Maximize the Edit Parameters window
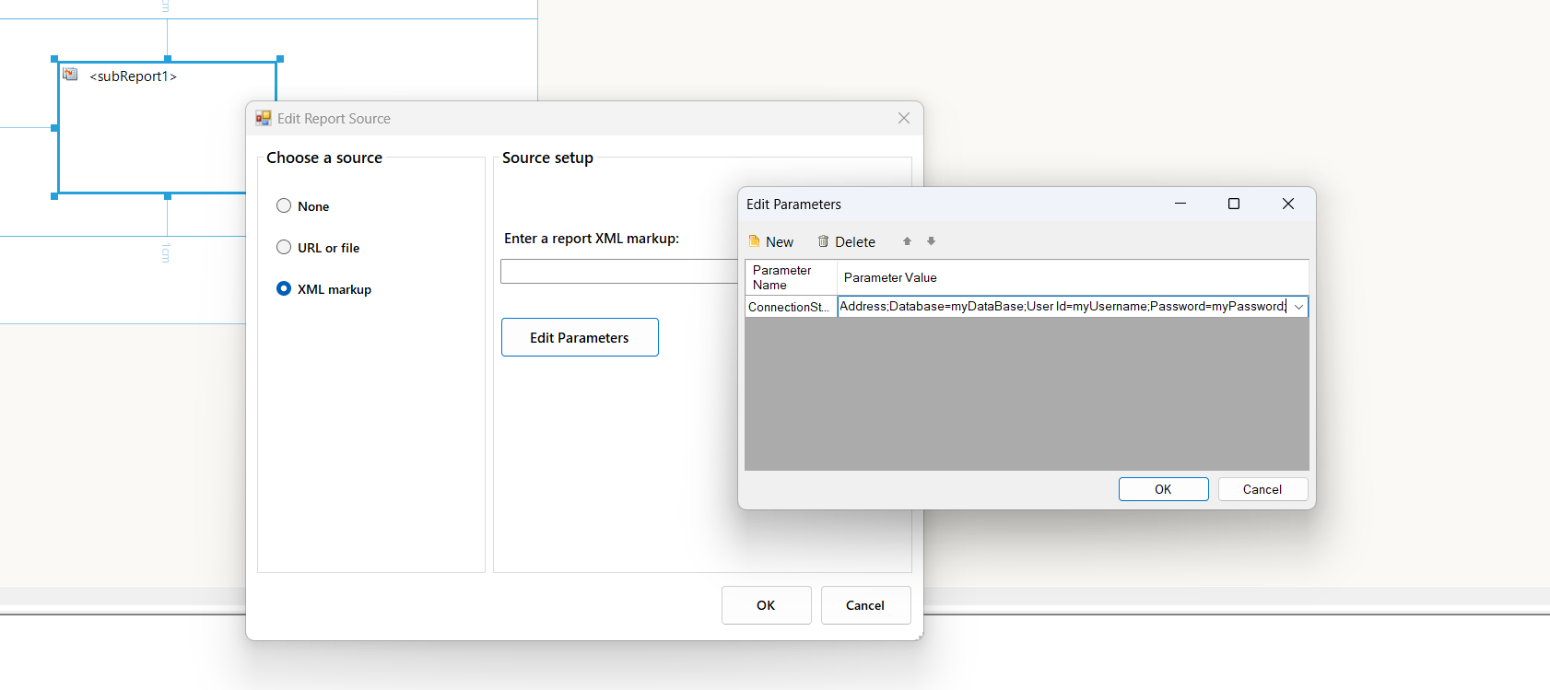The height and width of the screenshot is (690, 1550). pyautogui.click(x=1233, y=204)
